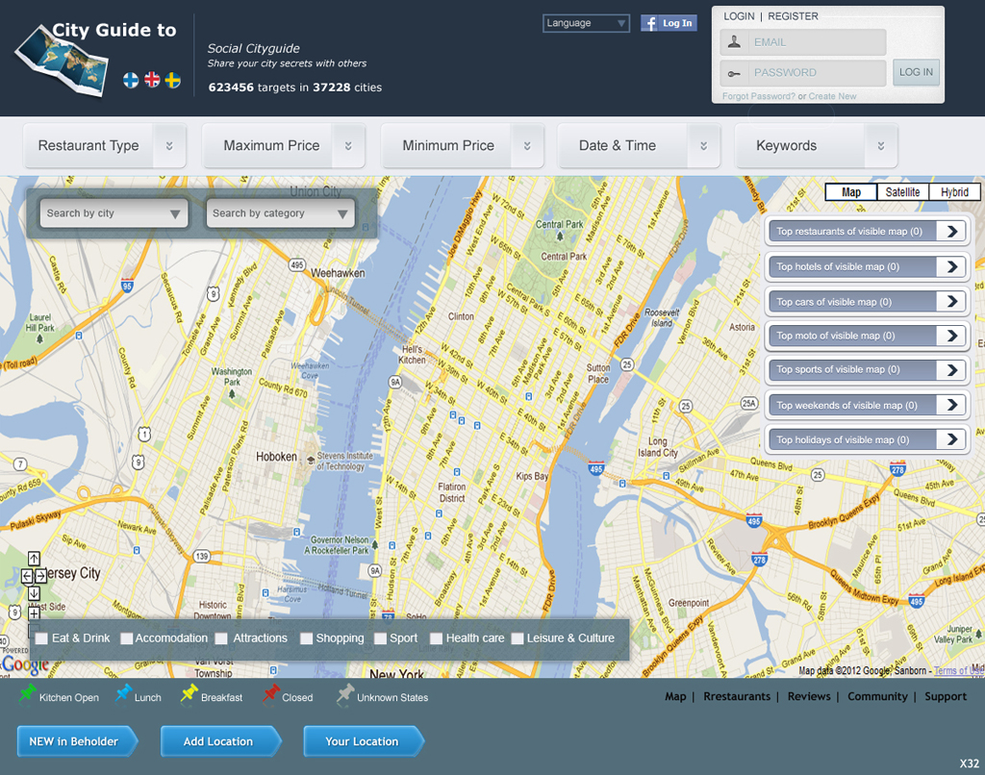Image resolution: width=985 pixels, height=775 pixels.
Task: Click the Add Location button
Action: point(221,741)
